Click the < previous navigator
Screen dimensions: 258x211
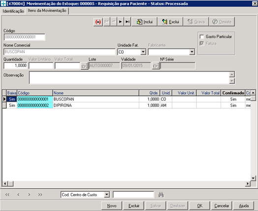click(18, 195)
